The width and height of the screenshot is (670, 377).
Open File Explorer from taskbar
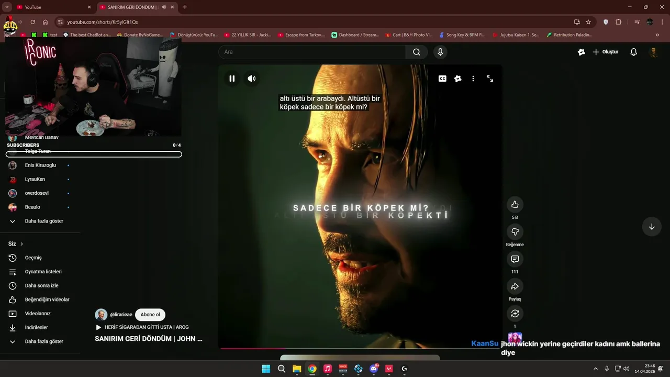(297, 369)
